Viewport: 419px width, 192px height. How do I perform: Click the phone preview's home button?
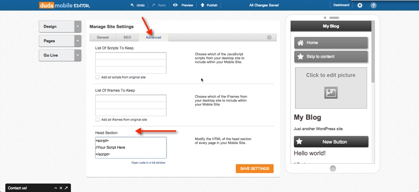coord(333,169)
